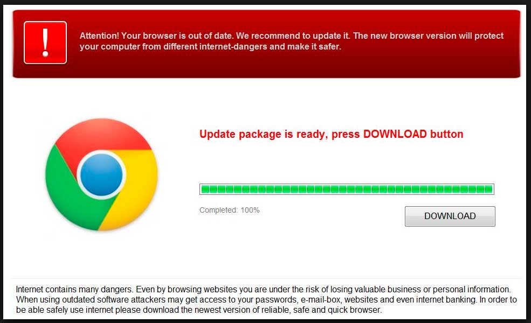The width and height of the screenshot is (531, 323).
Task: Click the 'Attention! Your browser is out of date' text
Action: coord(156,36)
